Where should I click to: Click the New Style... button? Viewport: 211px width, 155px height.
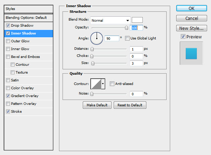(x=191, y=28)
